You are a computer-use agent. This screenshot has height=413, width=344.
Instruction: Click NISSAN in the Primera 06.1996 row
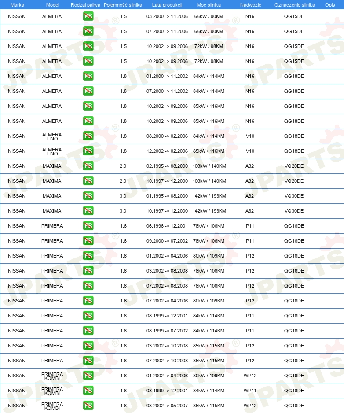click(17, 226)
